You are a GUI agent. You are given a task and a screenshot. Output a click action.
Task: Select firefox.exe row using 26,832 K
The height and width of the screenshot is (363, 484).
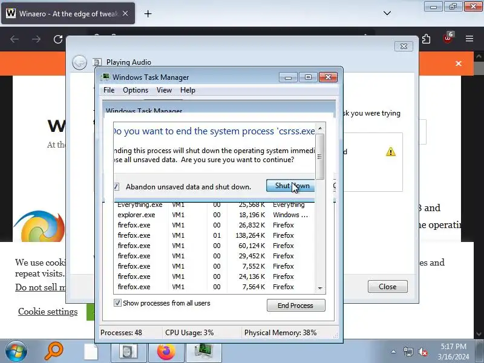tap(214, 225)
